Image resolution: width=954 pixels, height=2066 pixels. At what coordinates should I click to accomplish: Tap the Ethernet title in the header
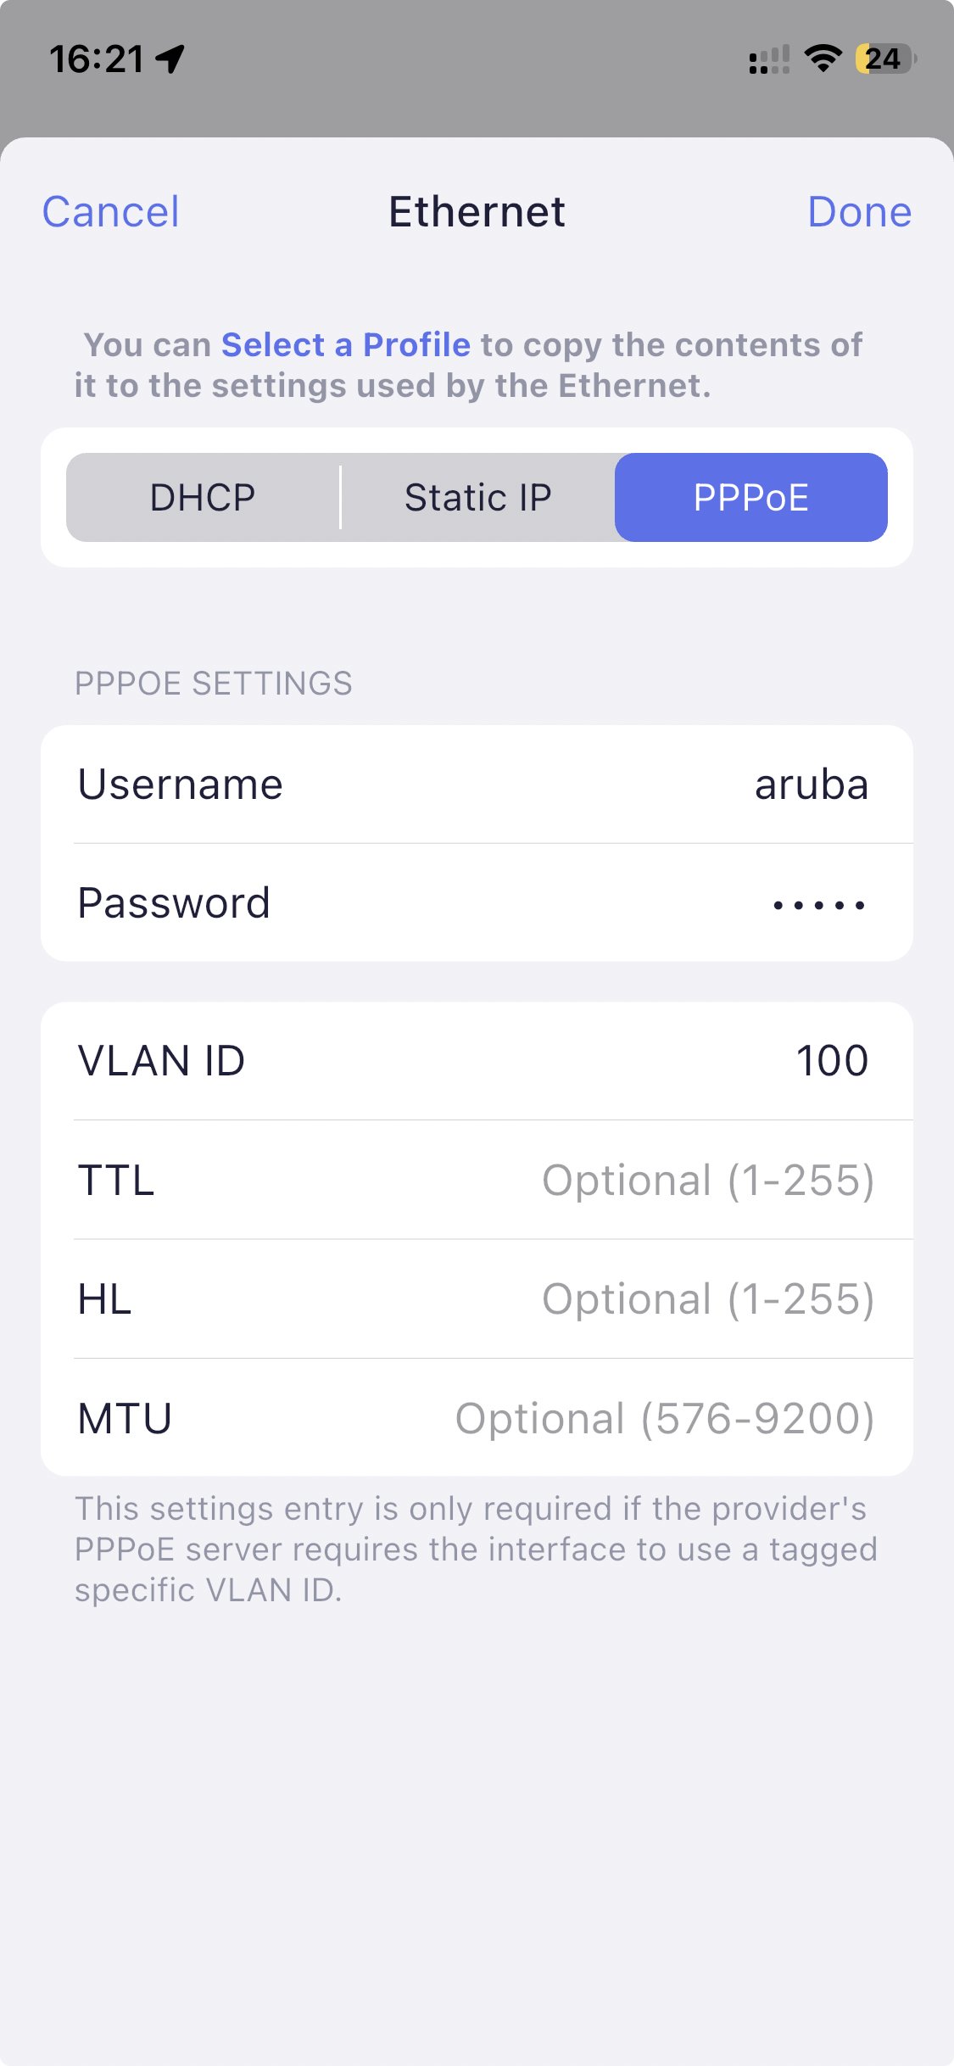pyautogui.click(x=477, y=212)
